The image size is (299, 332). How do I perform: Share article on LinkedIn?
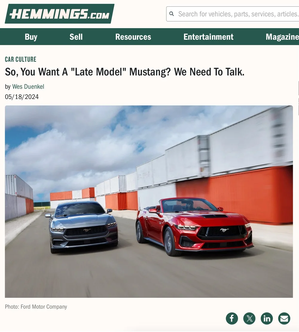click(267, 318)
